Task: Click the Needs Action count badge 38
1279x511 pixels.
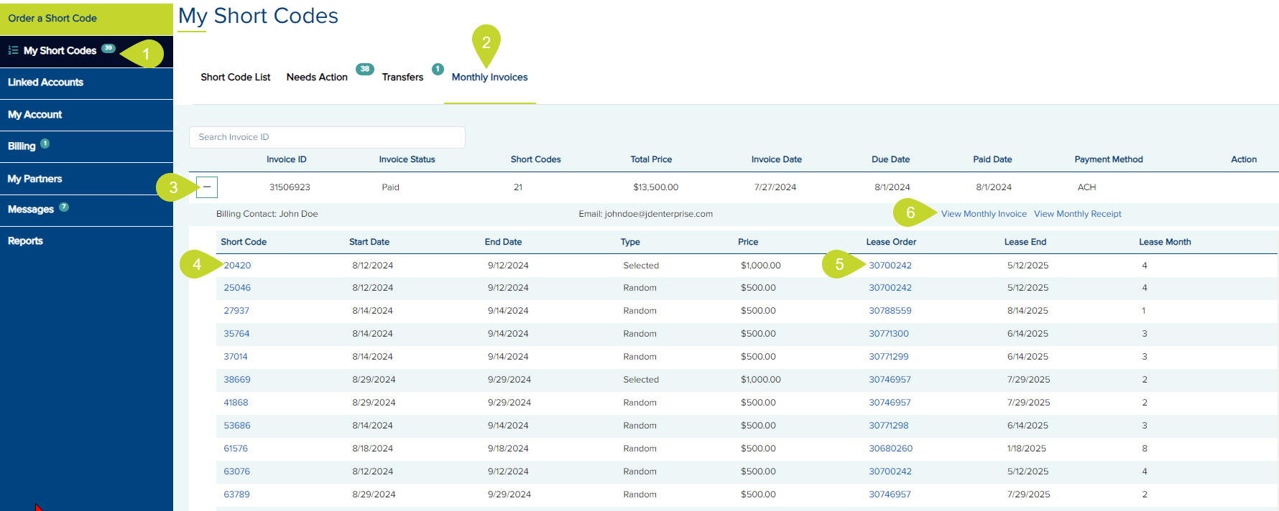Action: pos(365,69)
